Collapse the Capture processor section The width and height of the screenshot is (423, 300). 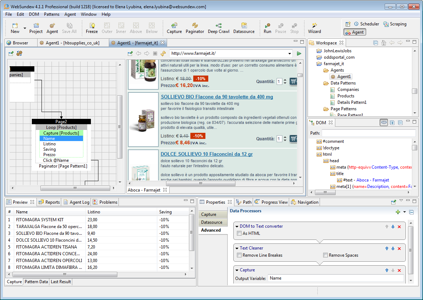click(x=237, y=270)
